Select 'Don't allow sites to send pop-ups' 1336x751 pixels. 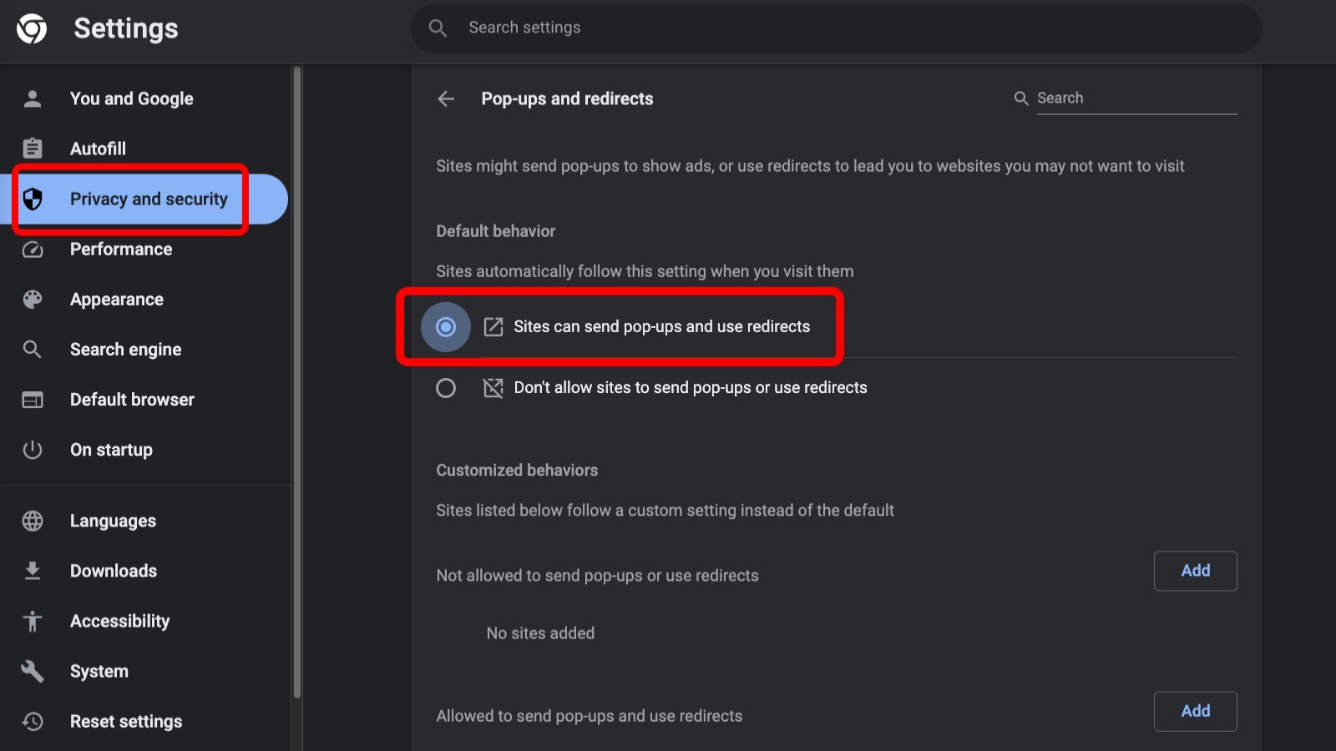click(446, 387)
